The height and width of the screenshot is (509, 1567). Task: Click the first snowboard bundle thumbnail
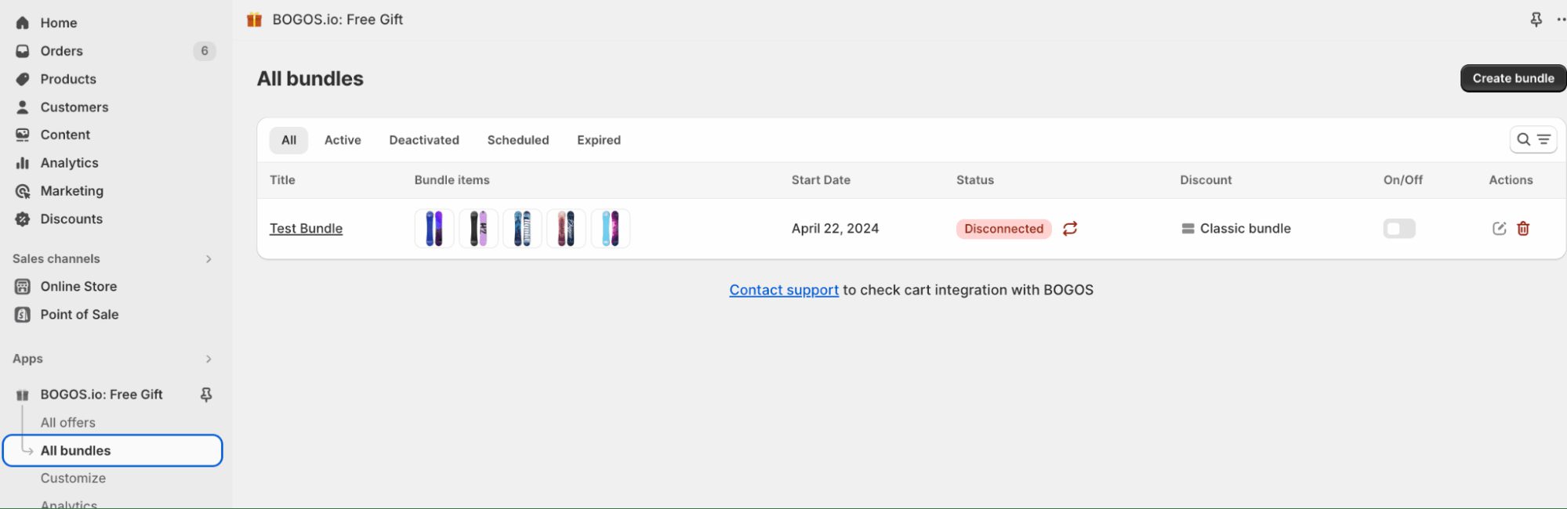(x=434, y=229)
